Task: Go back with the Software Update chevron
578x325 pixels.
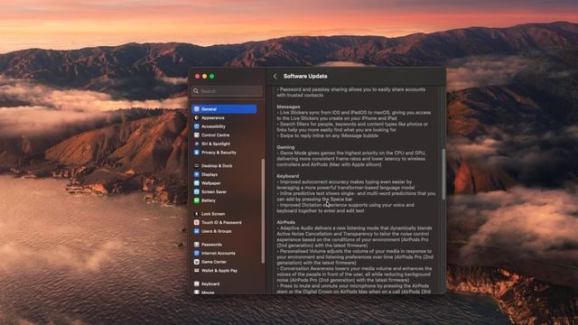Action: point(275,76)
